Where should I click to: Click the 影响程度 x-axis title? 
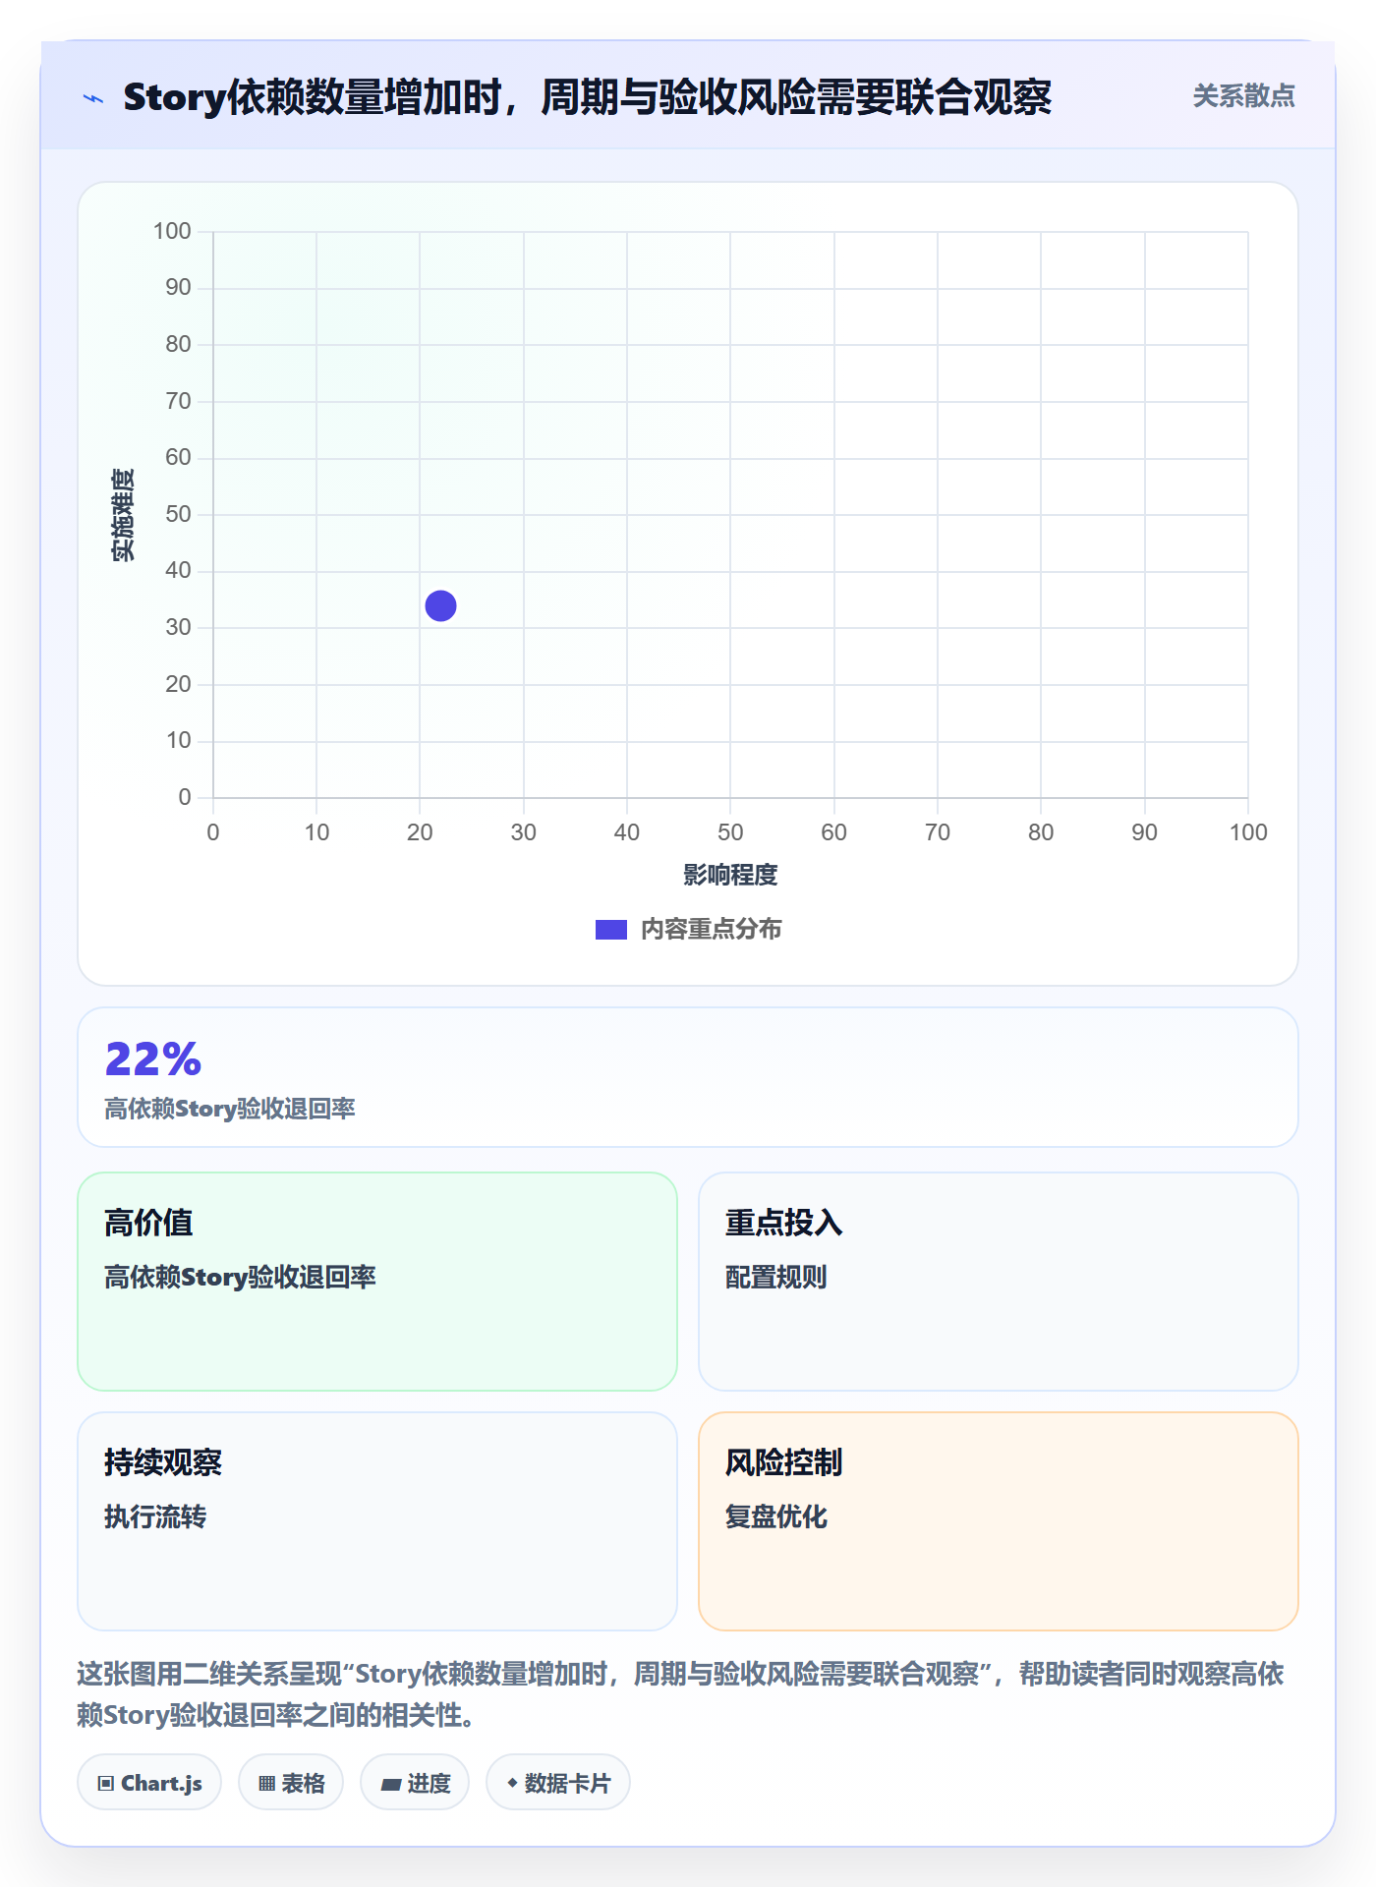(730, 875)
